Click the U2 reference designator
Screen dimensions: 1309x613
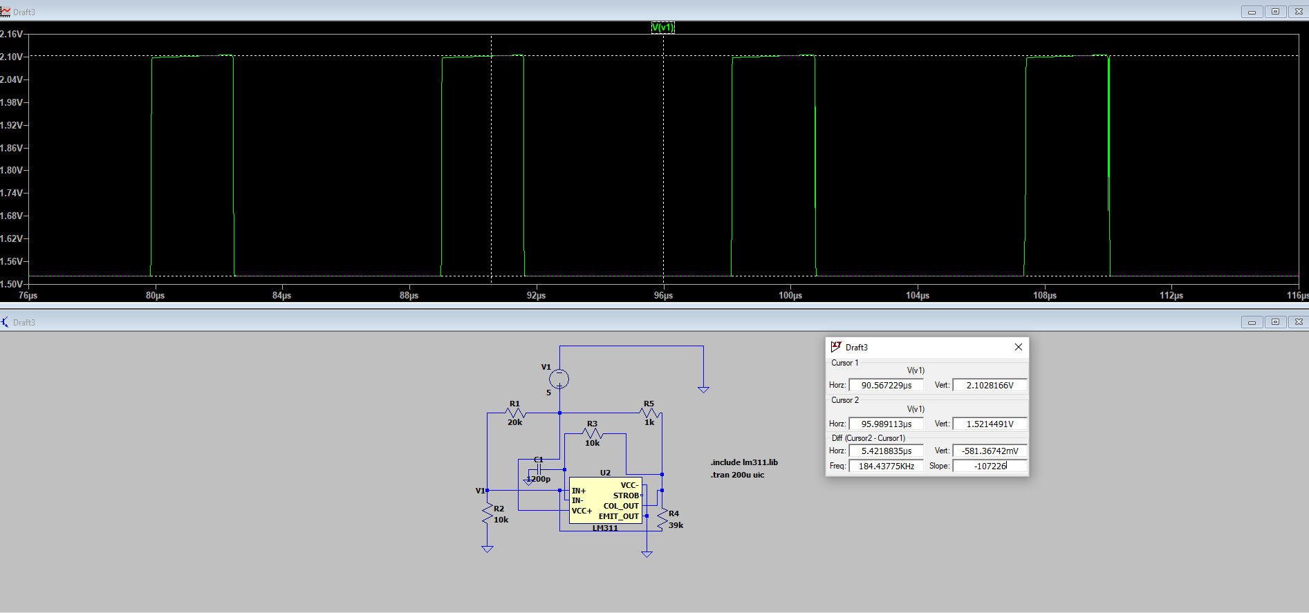[x=605, y=473]
